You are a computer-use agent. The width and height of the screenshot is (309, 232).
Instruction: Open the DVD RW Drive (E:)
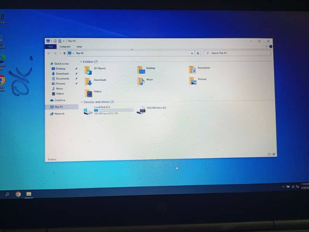(x=142, y=110)
